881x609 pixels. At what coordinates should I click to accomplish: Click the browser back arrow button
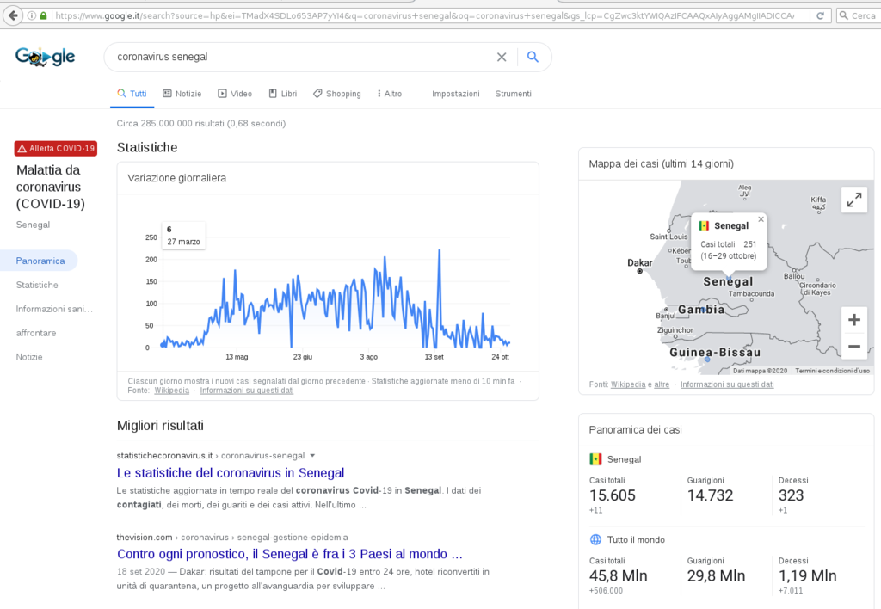pyautogui.click(x=14, y=15)
